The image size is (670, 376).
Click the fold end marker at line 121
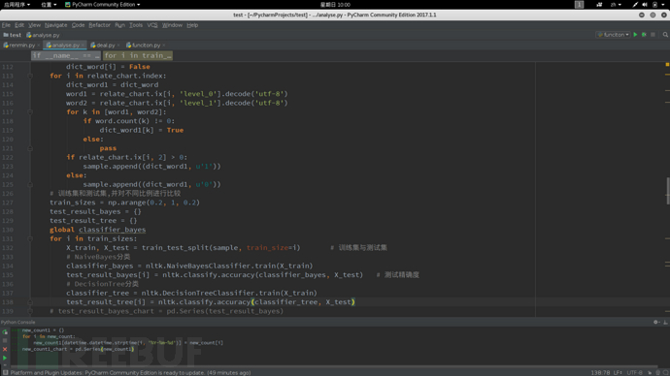[x=30, y=148]
